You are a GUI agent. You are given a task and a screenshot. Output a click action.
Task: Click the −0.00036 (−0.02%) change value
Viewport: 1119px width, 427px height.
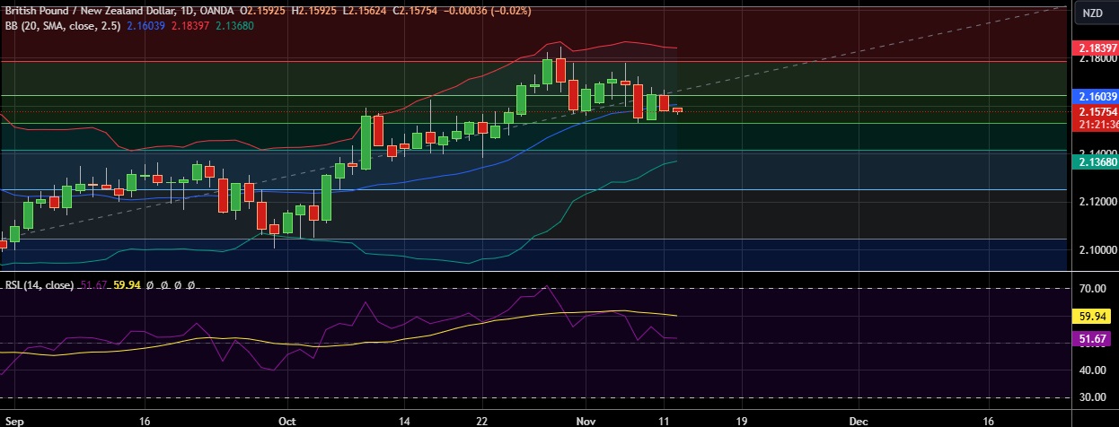489,11
